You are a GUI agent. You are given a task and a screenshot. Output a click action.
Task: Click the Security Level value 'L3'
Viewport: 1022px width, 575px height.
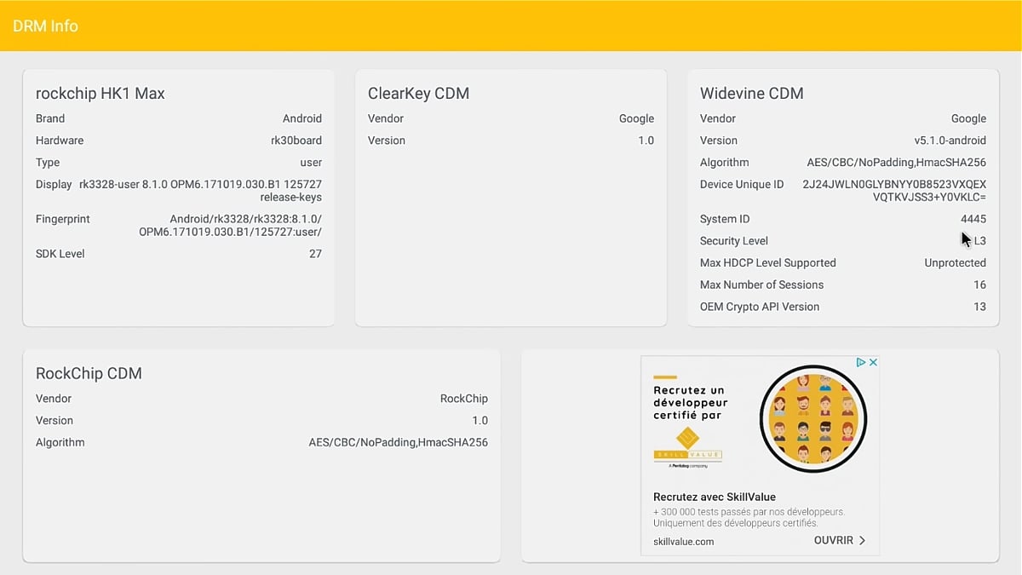pyautogui.click(x=980, y=241)
